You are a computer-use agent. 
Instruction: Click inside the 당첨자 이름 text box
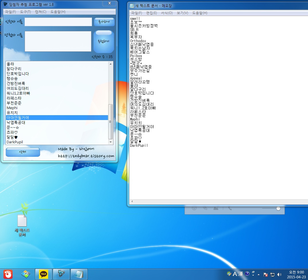click(58, 41)
